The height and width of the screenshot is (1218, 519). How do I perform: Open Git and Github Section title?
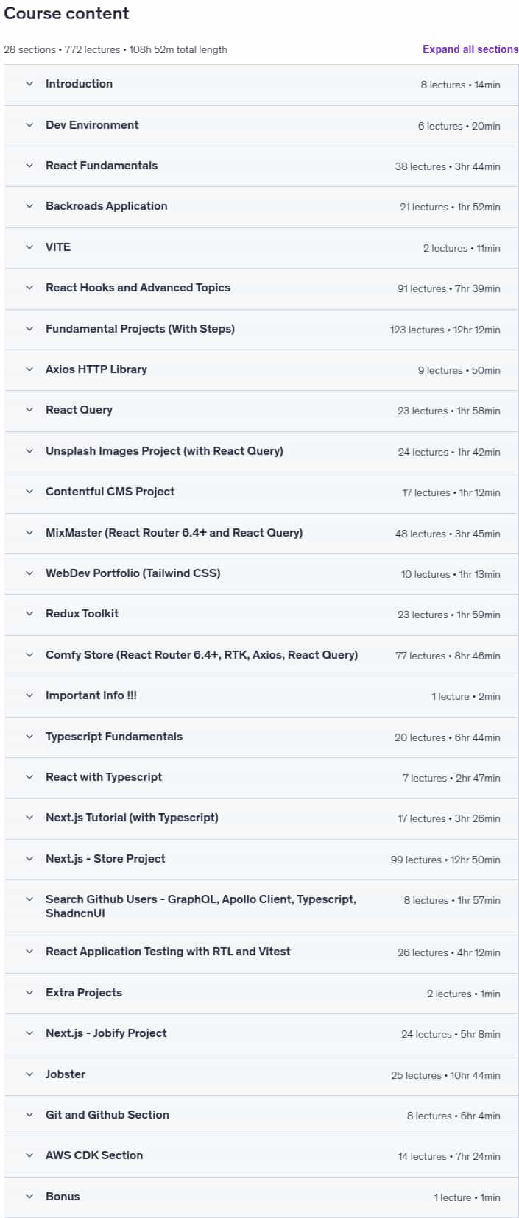[x=107, y=1115]
